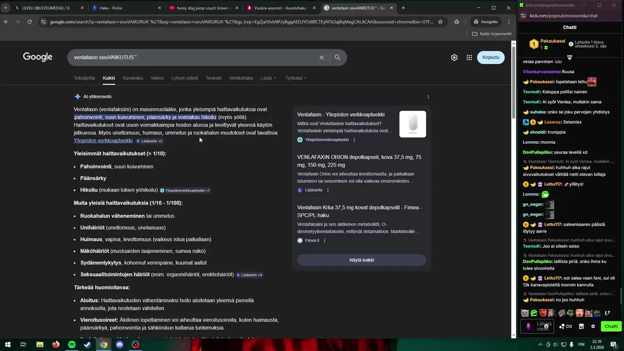Click white pill product thumbnail
Screen dimensions: 624x351
coord(412,124)
